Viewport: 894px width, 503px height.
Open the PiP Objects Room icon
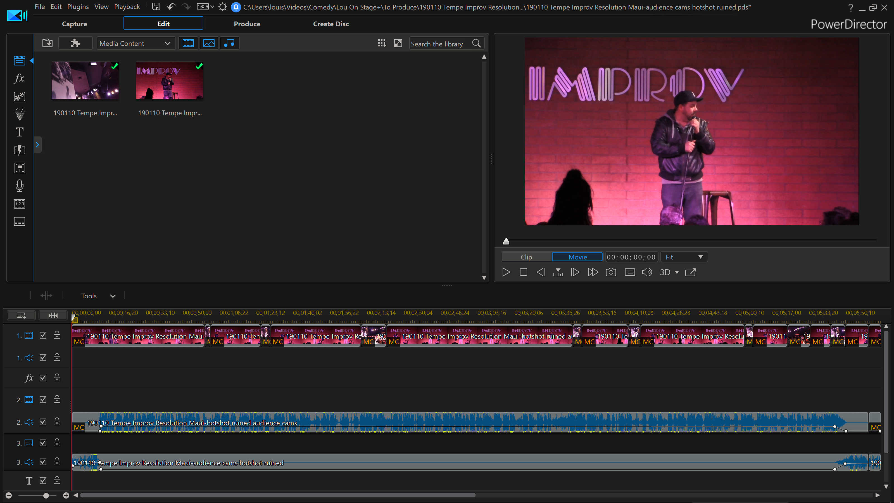pyautogui.click(x=20, y=96)
